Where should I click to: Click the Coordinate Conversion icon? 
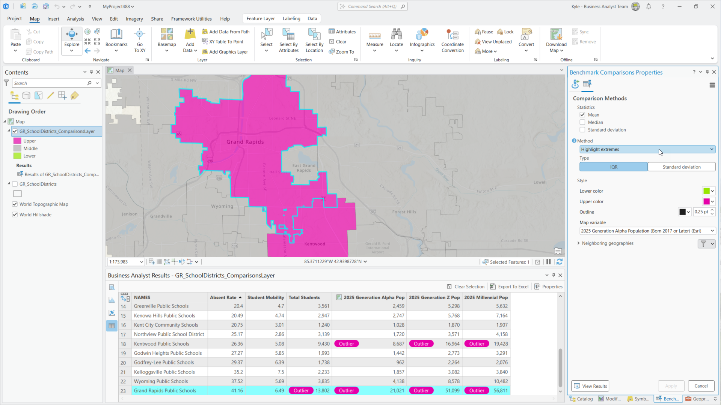tap(452, 35)
